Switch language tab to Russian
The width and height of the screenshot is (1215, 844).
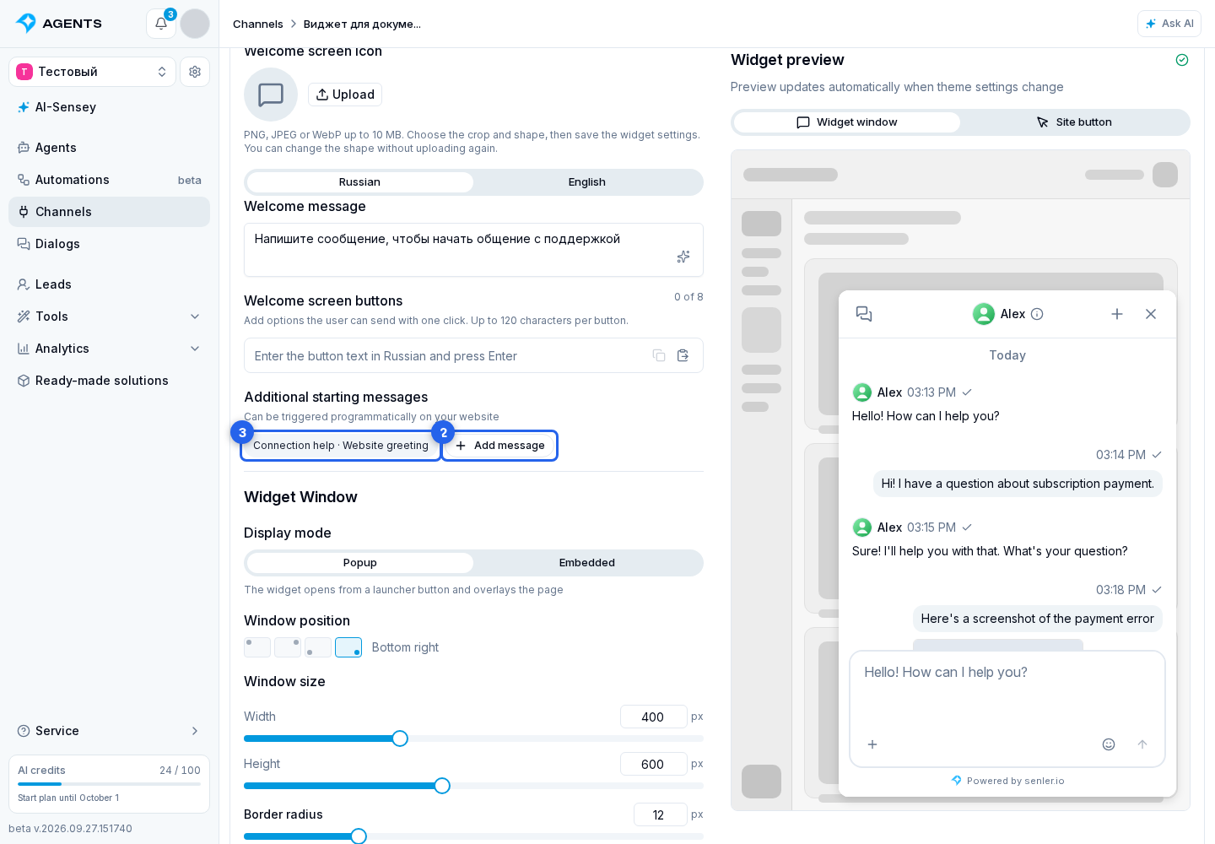point(360,182)
